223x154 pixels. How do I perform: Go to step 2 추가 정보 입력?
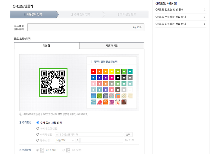81,14
